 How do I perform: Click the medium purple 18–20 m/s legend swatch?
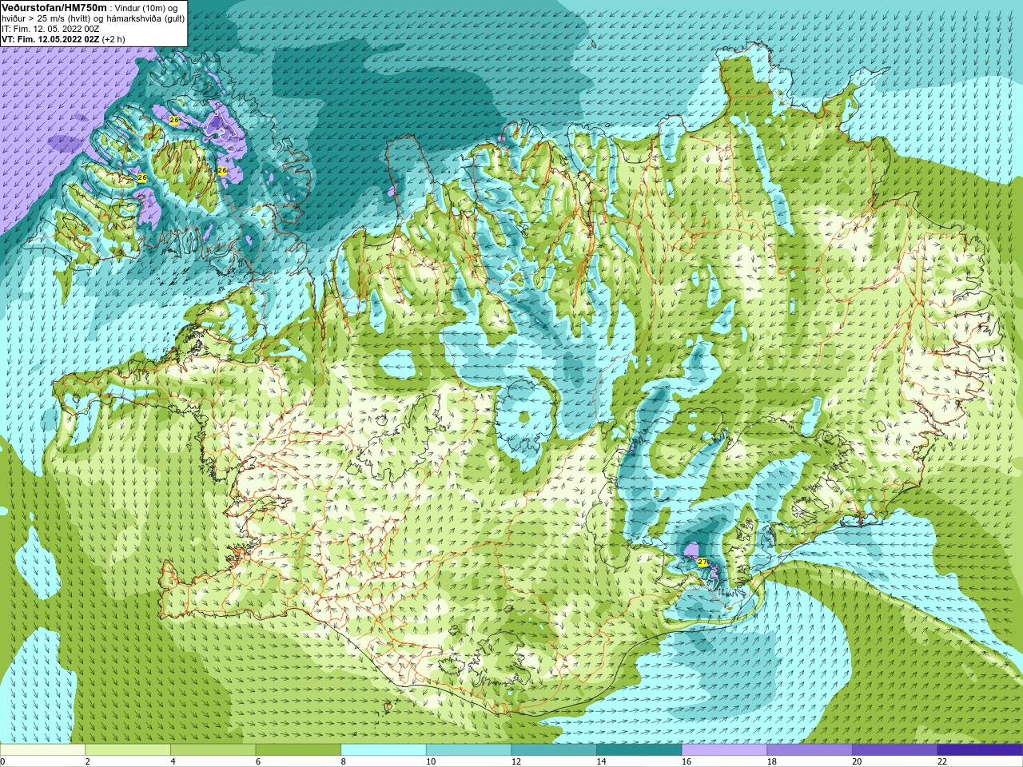tap(810, 750)
